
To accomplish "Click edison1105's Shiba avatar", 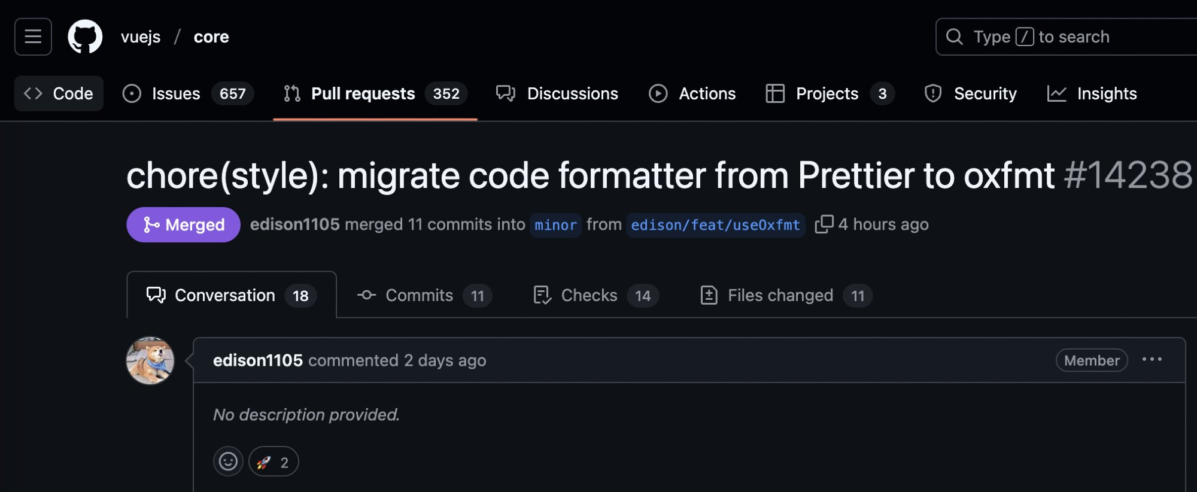I will click(150, 360).
